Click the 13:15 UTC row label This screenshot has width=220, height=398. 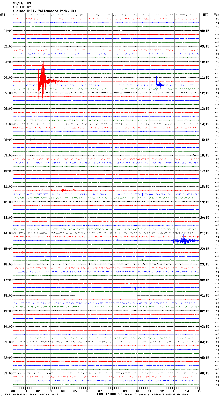205,109
